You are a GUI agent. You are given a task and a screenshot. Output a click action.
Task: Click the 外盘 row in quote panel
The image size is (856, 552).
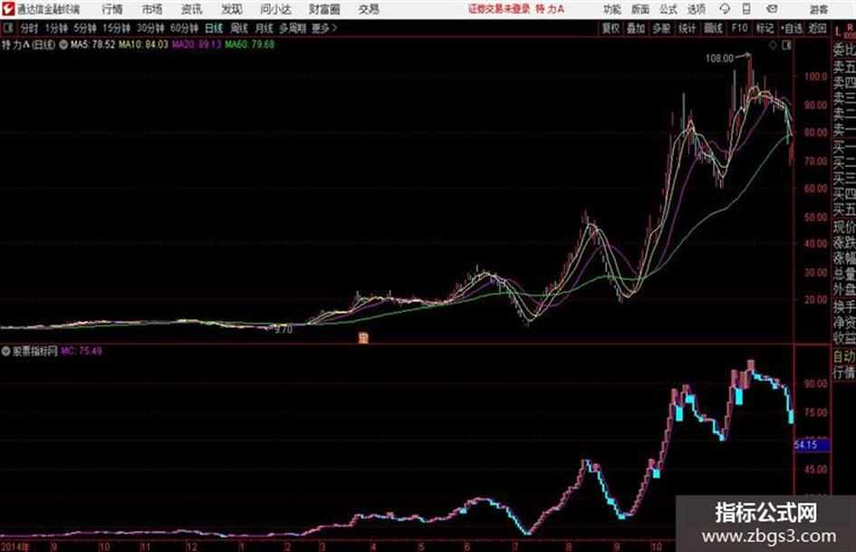(844, 290)
